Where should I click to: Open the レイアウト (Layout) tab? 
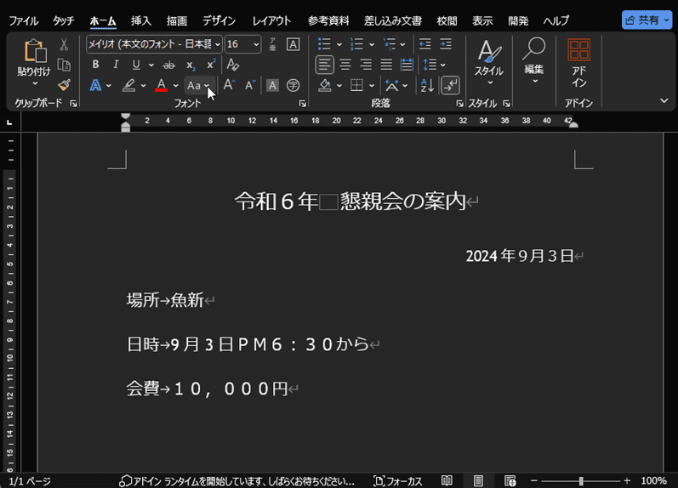(271, 20)
